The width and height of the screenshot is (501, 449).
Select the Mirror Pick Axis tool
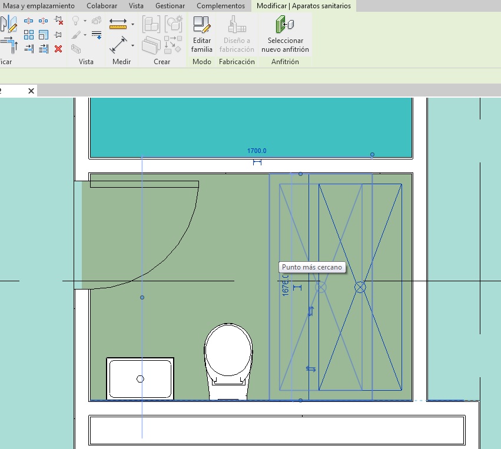[28, 21]
